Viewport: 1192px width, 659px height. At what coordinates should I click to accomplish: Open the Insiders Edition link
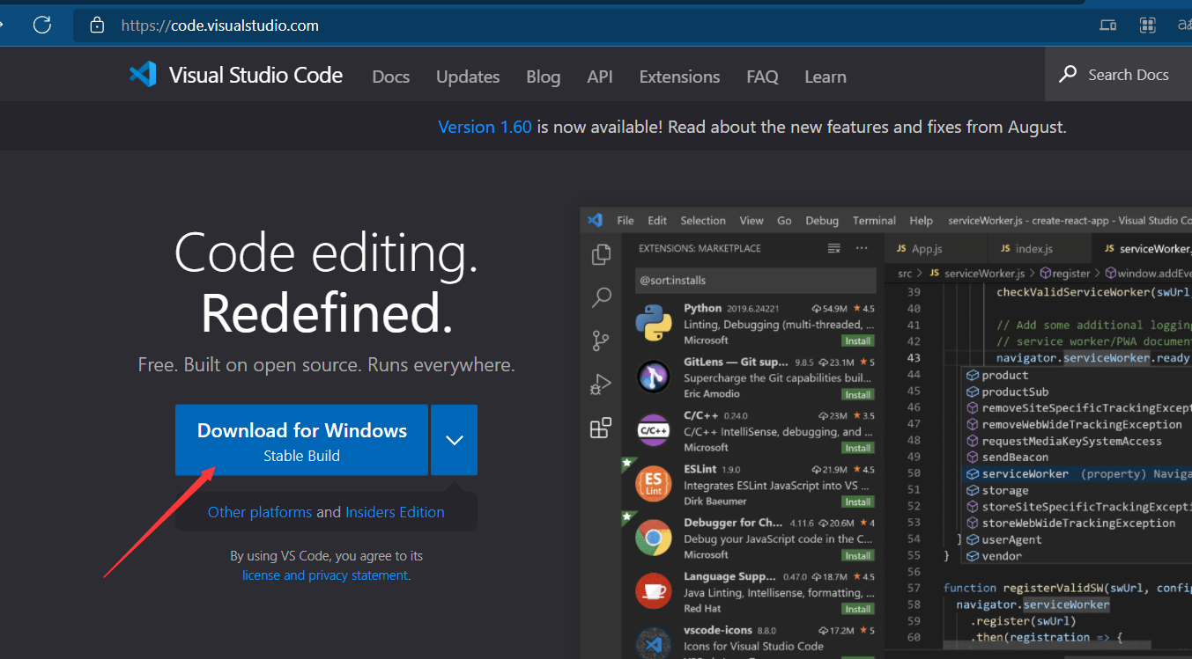pos(395,512)
